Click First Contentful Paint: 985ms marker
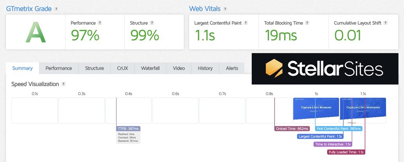The width and height of the screenshot is (404, 162). tap(339, 129)
